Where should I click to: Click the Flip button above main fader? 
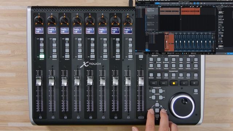141,56
